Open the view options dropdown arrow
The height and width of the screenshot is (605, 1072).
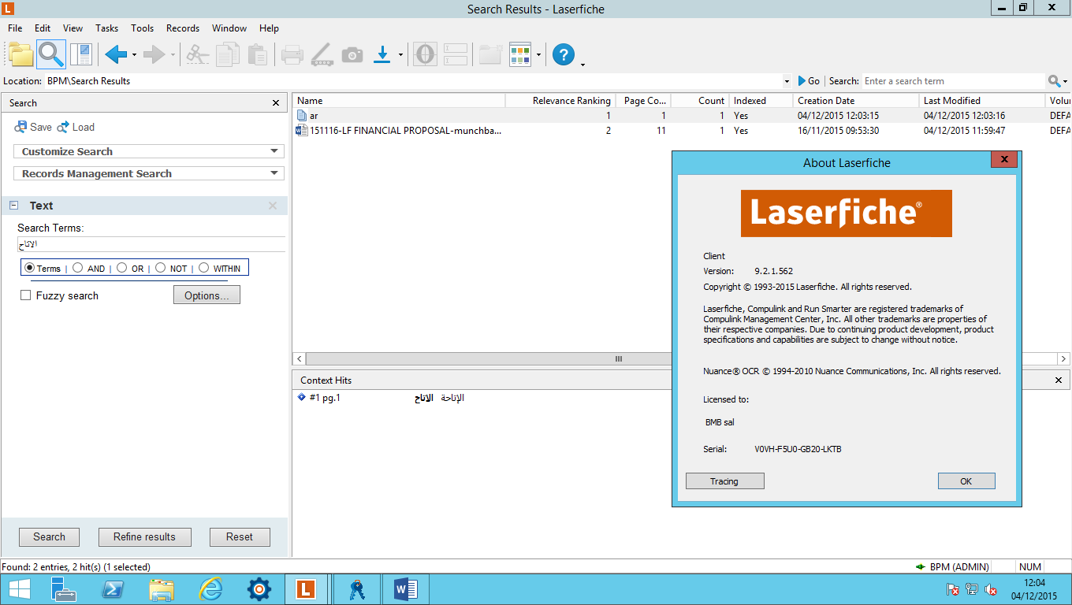539,55
